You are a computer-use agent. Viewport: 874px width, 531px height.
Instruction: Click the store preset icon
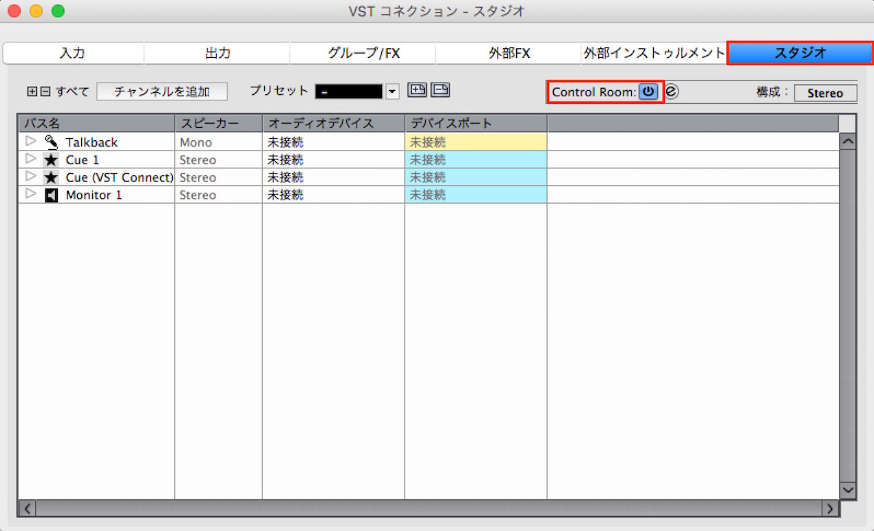click(x=417, y=90)
